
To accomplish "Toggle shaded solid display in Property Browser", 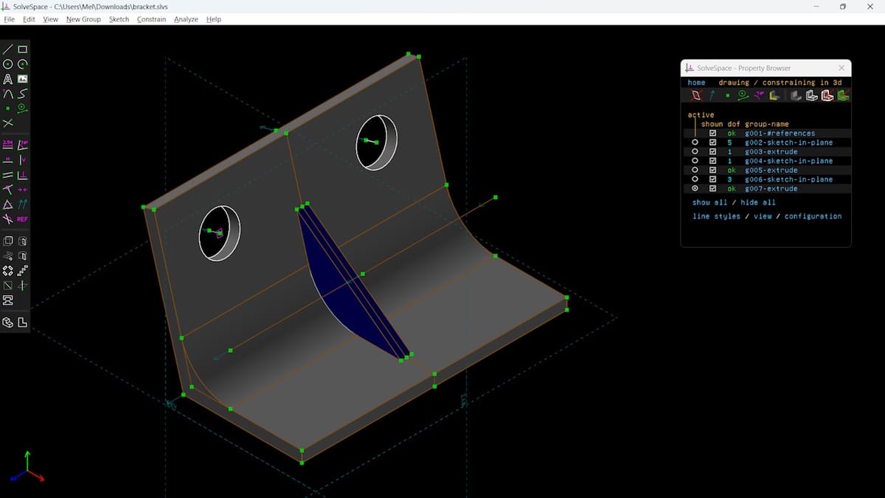I will (796, 95).
